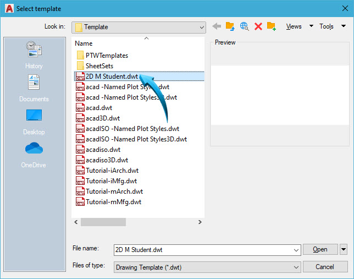Create new folder icon
This screenshot has height=279, width=354.
pyautogui.click(x=272, y=26)
